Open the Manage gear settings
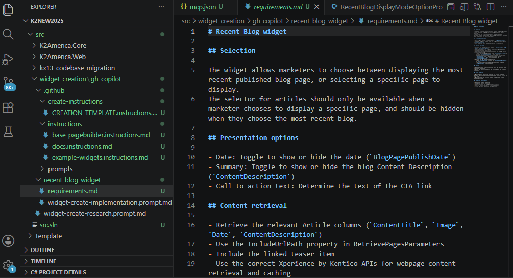This screenshot has width=513, height=278. coord(9,266)
